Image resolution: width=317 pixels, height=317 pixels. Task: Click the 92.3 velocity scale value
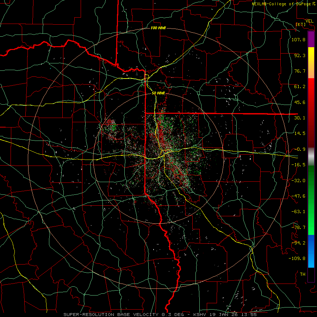point(300,55)
